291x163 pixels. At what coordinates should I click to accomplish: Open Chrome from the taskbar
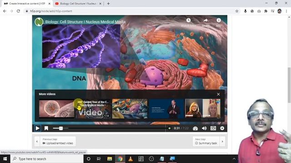[x=120, y=159]
